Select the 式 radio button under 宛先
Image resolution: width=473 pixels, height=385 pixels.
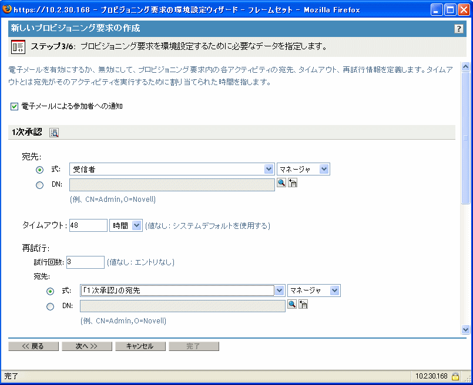[x=39, y=169]
